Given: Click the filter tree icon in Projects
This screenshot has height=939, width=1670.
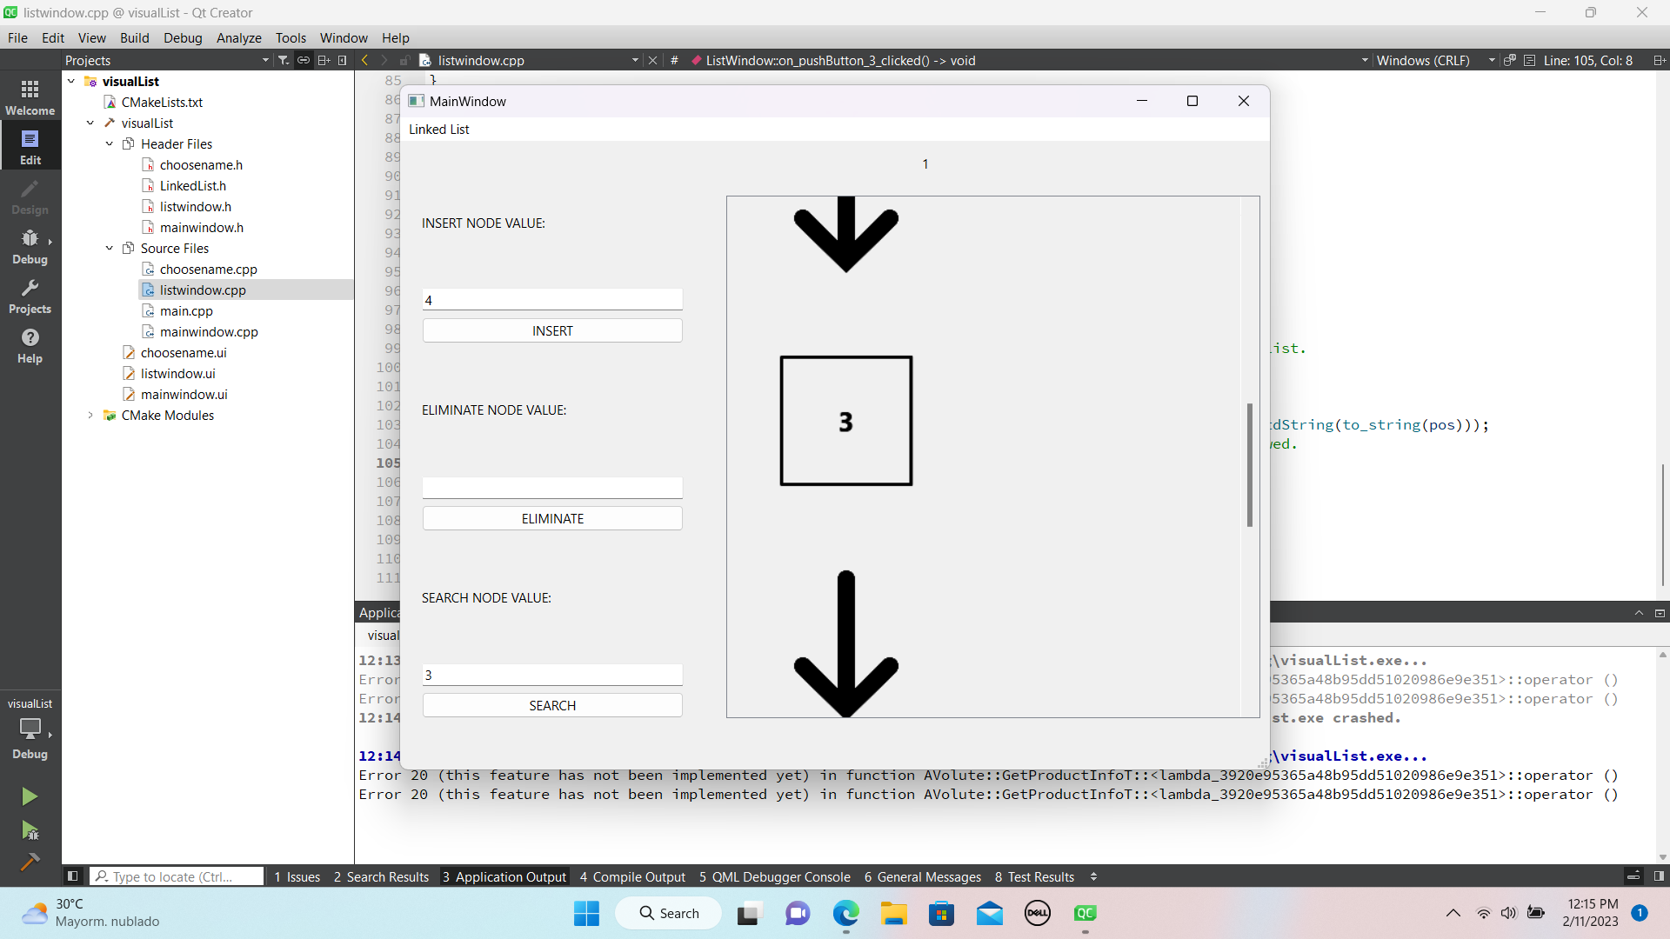Looking at the screenshot, I should [x=284, y=60].
